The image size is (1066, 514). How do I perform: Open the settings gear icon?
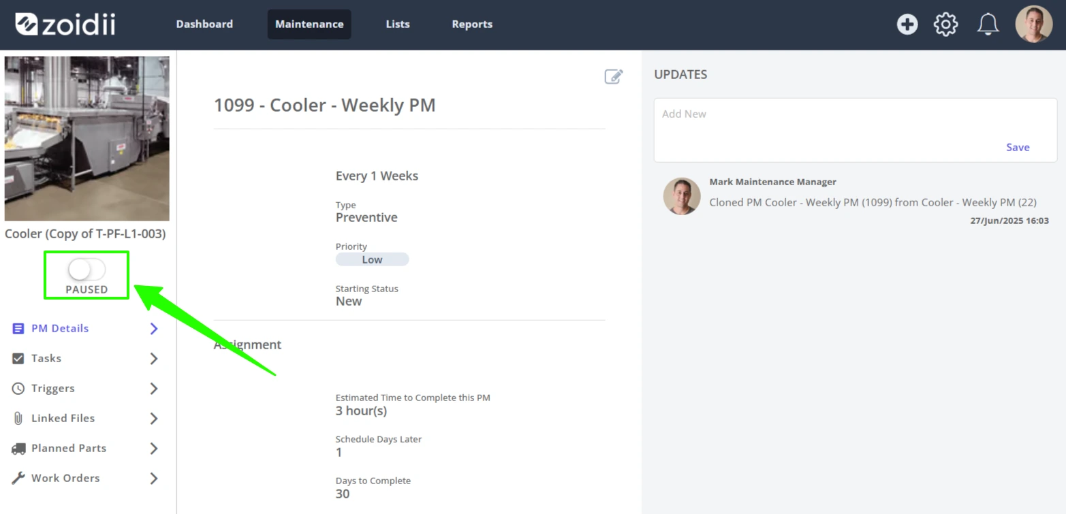coord(945,25)
